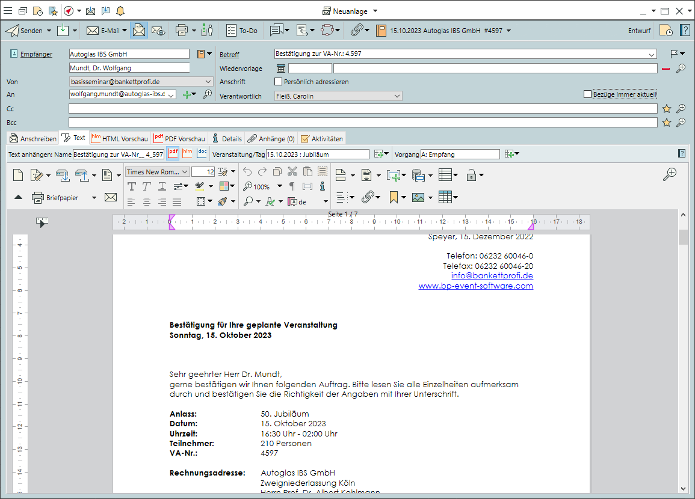
Task: Click the help question mark icon
Action: 685,31
